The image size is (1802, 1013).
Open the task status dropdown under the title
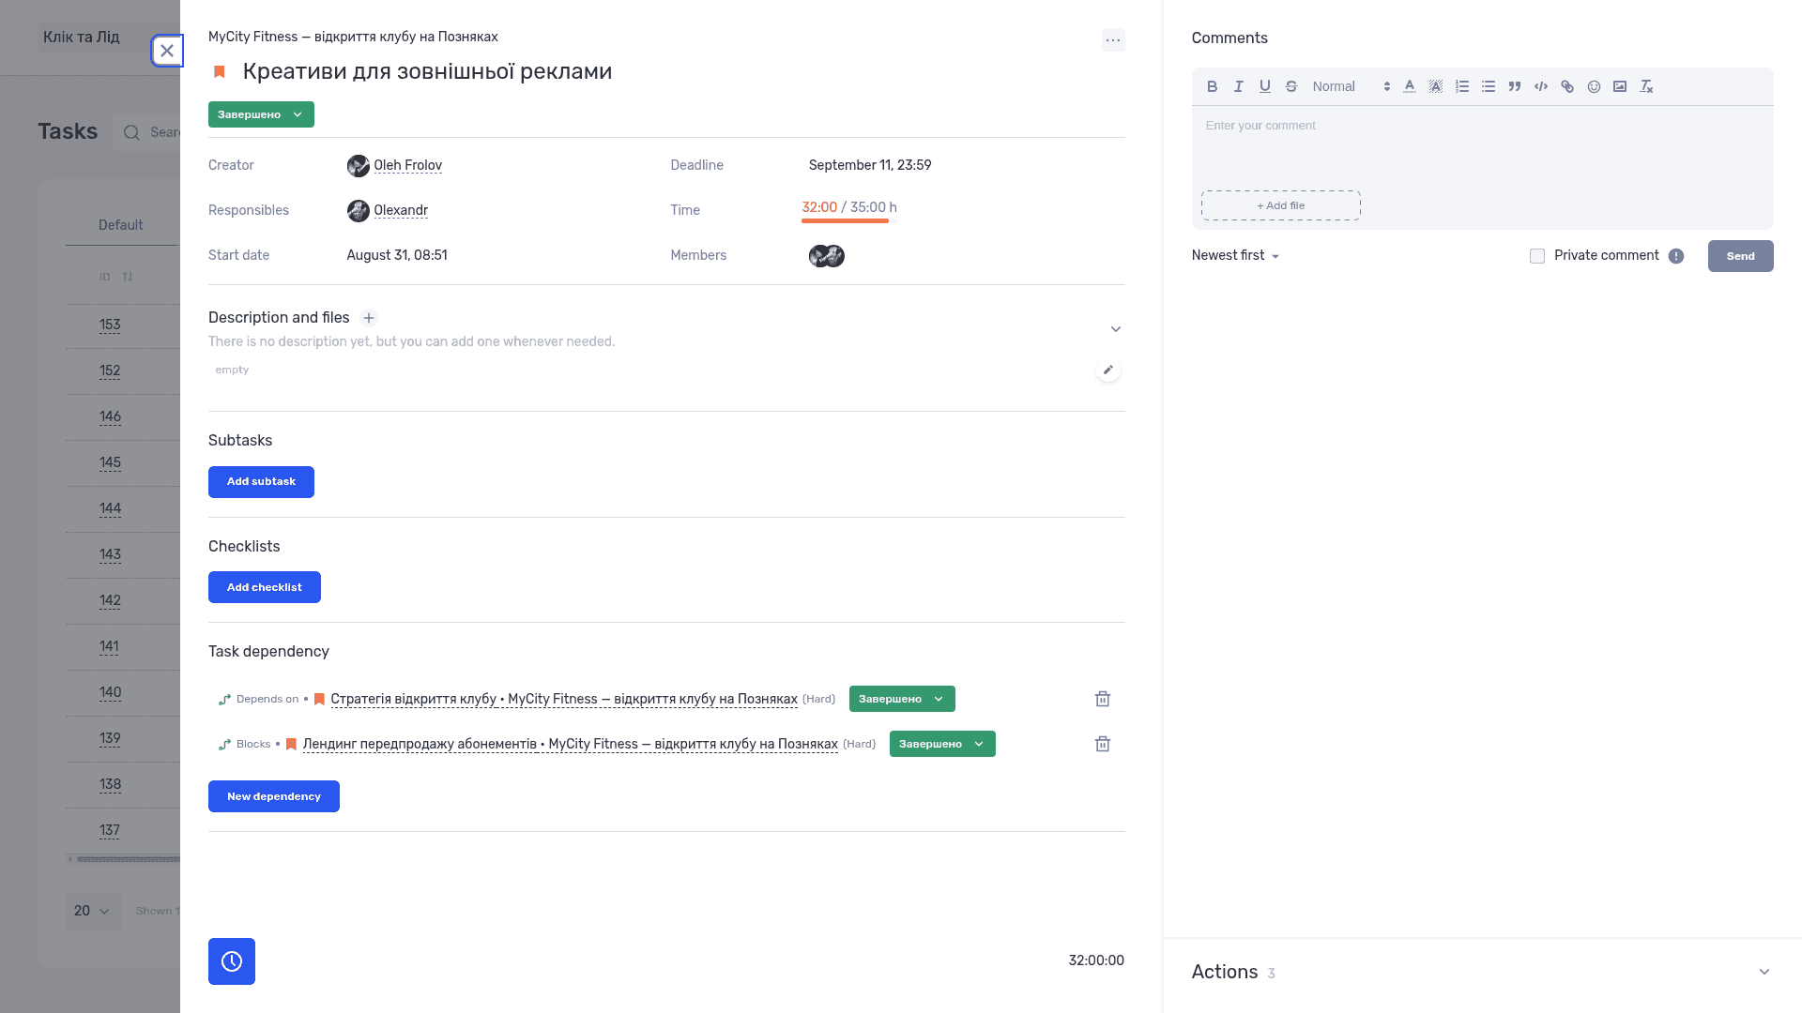(261, 114)
